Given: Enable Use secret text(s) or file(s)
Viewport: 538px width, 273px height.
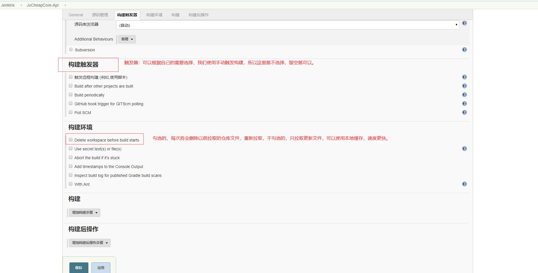Looking at the screenshot, I should pyautogui.click(x=71, y=149).
